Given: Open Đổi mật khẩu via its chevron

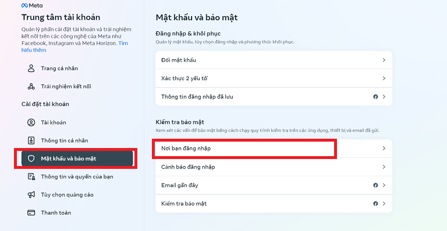Looking at the screenshot, I should 384,60.
